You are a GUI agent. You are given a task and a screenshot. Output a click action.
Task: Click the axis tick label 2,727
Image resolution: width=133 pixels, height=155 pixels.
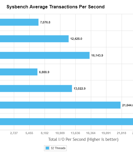point(14,133)
